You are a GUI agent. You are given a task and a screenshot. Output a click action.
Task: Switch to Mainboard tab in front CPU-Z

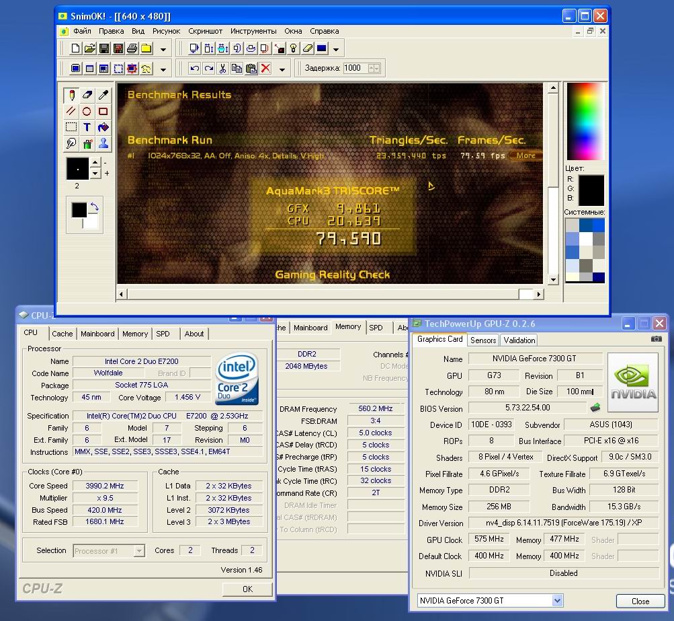(x=97, y=334)
